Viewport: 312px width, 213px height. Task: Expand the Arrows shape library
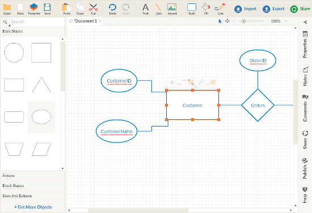(x=33, y=176)
